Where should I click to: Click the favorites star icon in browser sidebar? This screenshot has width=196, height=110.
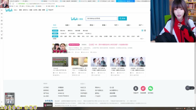(2, 10)
